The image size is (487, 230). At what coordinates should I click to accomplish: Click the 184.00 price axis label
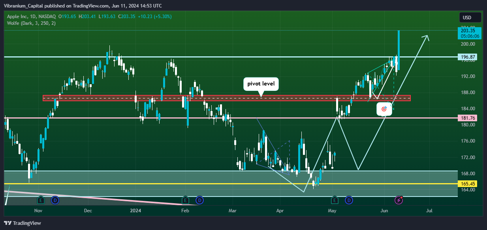click(467, 109)
